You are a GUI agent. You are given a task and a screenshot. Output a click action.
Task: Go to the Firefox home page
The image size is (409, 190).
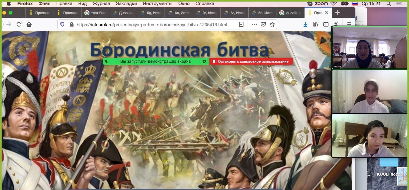(x=29, y=24)
